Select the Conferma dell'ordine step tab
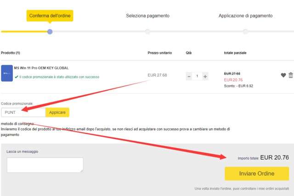This screenshot has width=294, height=196. (x=50, y=16)
